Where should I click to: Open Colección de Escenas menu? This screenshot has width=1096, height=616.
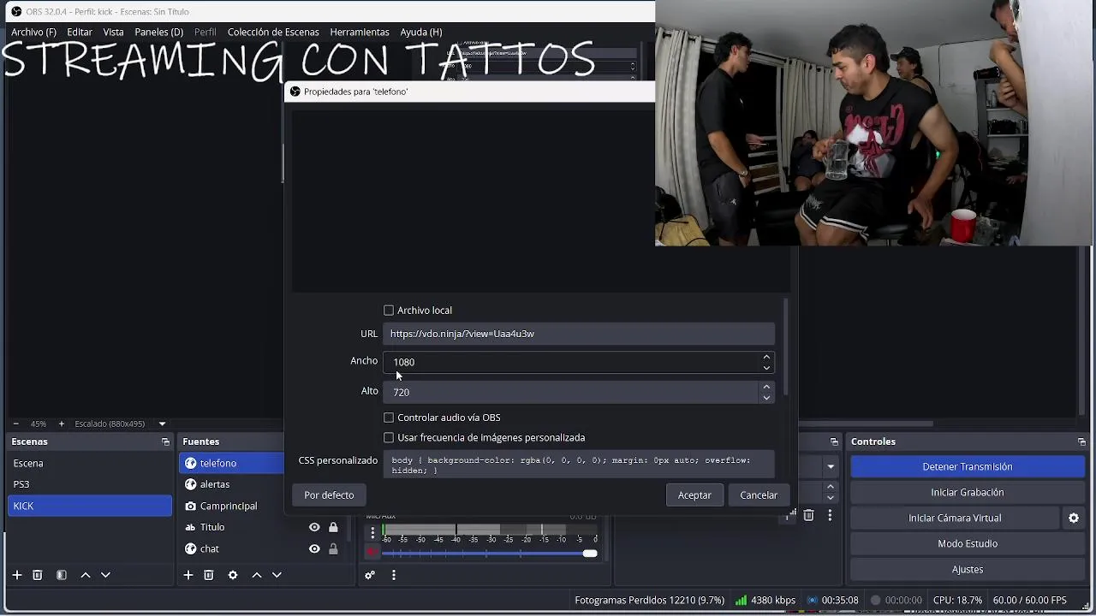point(273,32)
